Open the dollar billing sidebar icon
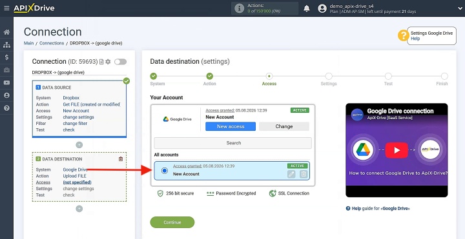This screenshot has width=465, height=239. (x=6, y=57)
